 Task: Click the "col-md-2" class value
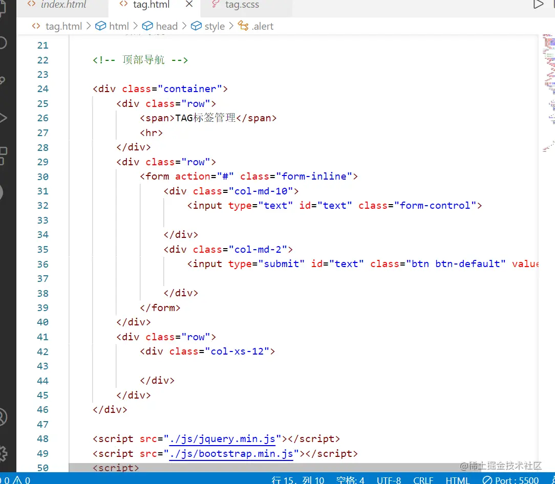click(x=258, y=250)
